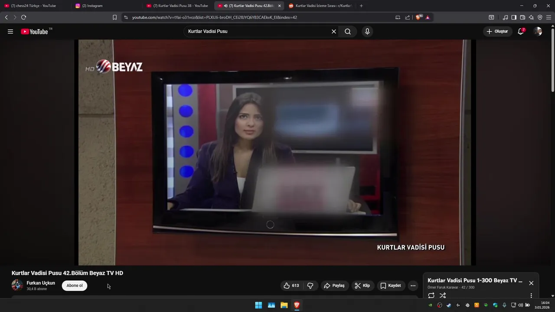The height and width of the screenshot is (312, 555).
Task: Click the Kaydet save button
Action: click(x=391, y=286)
